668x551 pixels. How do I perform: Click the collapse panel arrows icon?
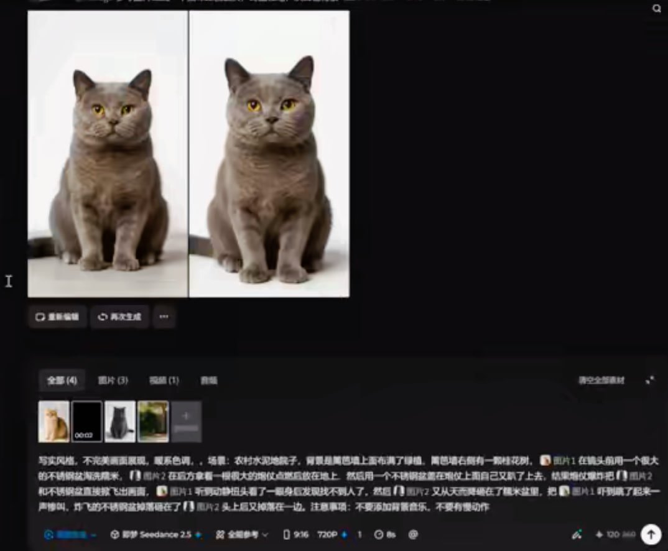point(650,380)
